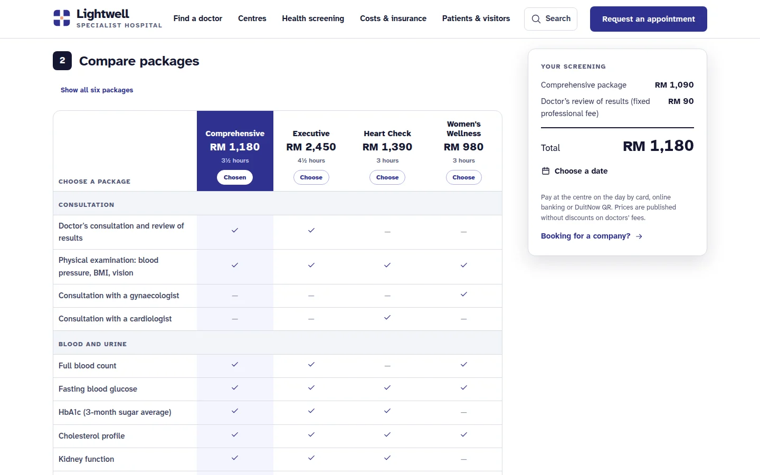The image size is (760, 475).
Task: Choose the Women's Wellness package
Action: coord(464,177)
